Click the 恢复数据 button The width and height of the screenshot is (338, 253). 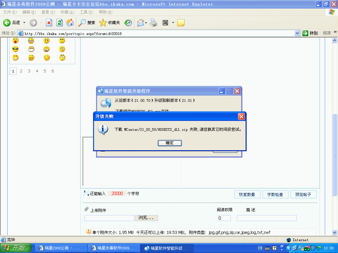tap(247, 194)
